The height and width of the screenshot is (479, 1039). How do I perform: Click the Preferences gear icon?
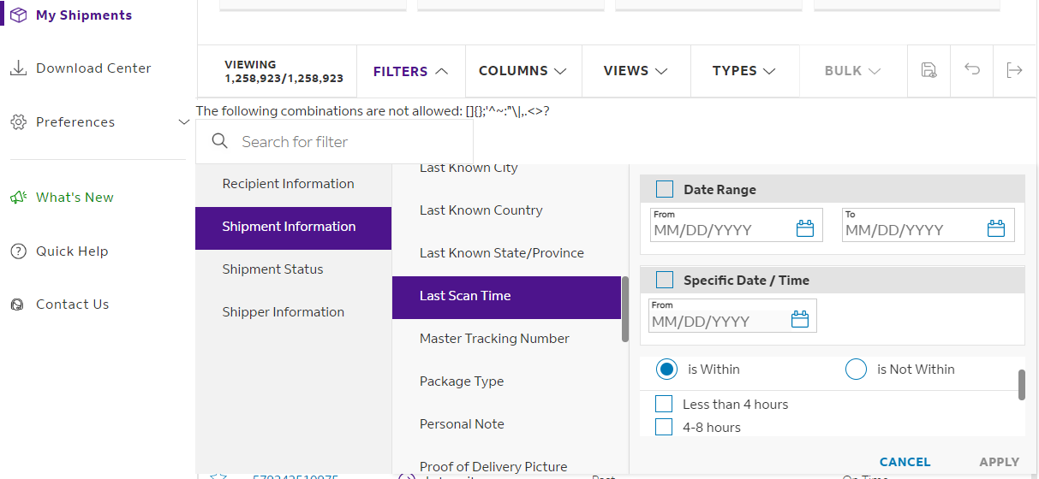pyautogui.click(x=18, y=122)
